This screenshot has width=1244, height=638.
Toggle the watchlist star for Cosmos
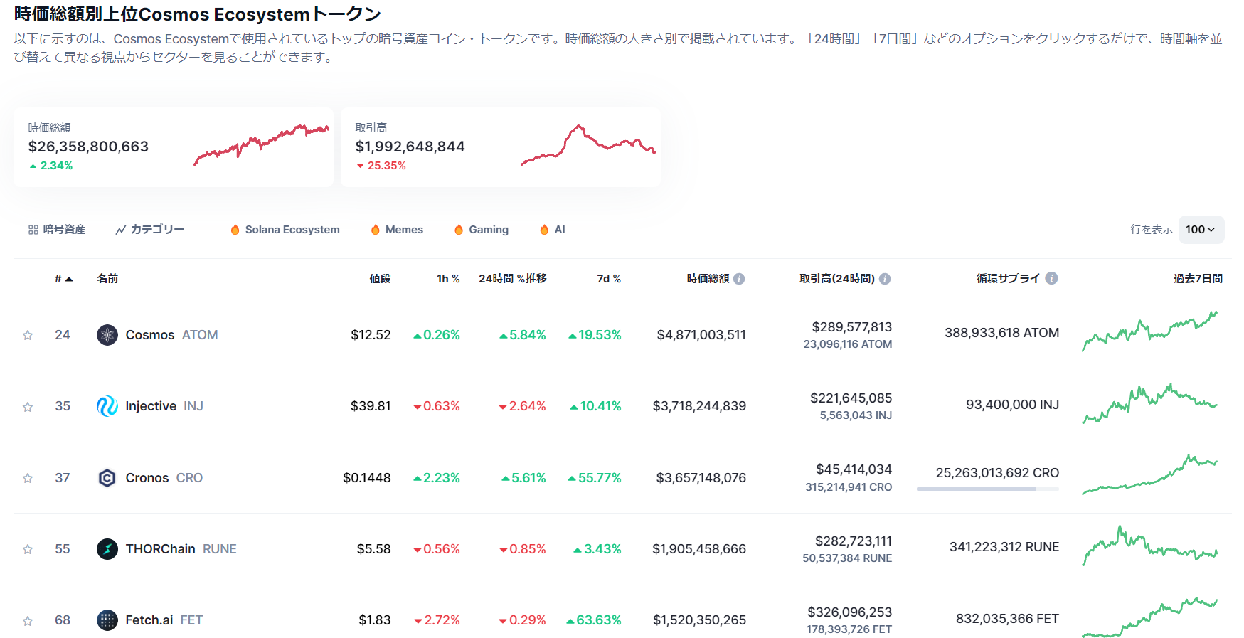tap(28, 335)
